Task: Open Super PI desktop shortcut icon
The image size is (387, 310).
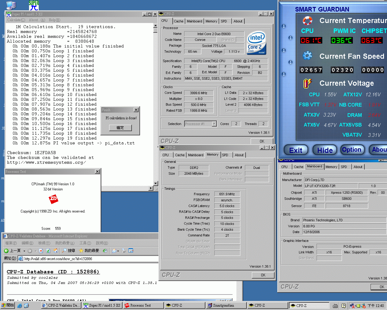Action: click(34, 5)
